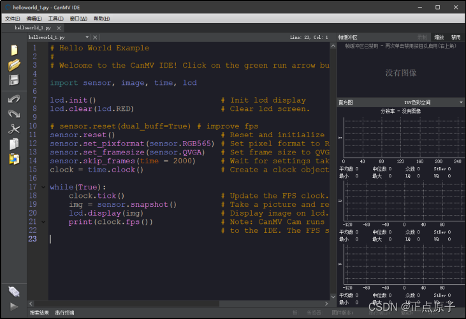This screenshot has width=466, height=319.
Task: Switch to the helloworld_1.py tab
Action: [33, 28]
